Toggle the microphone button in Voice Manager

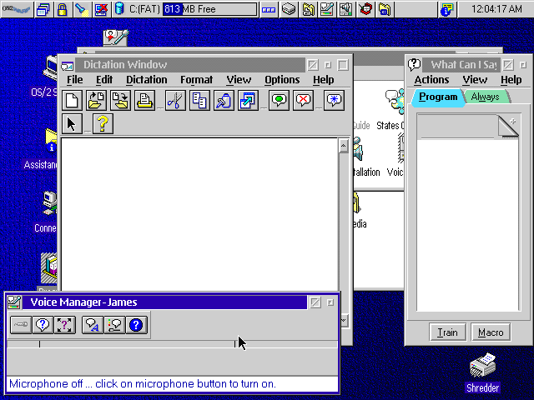coord(20,325)
